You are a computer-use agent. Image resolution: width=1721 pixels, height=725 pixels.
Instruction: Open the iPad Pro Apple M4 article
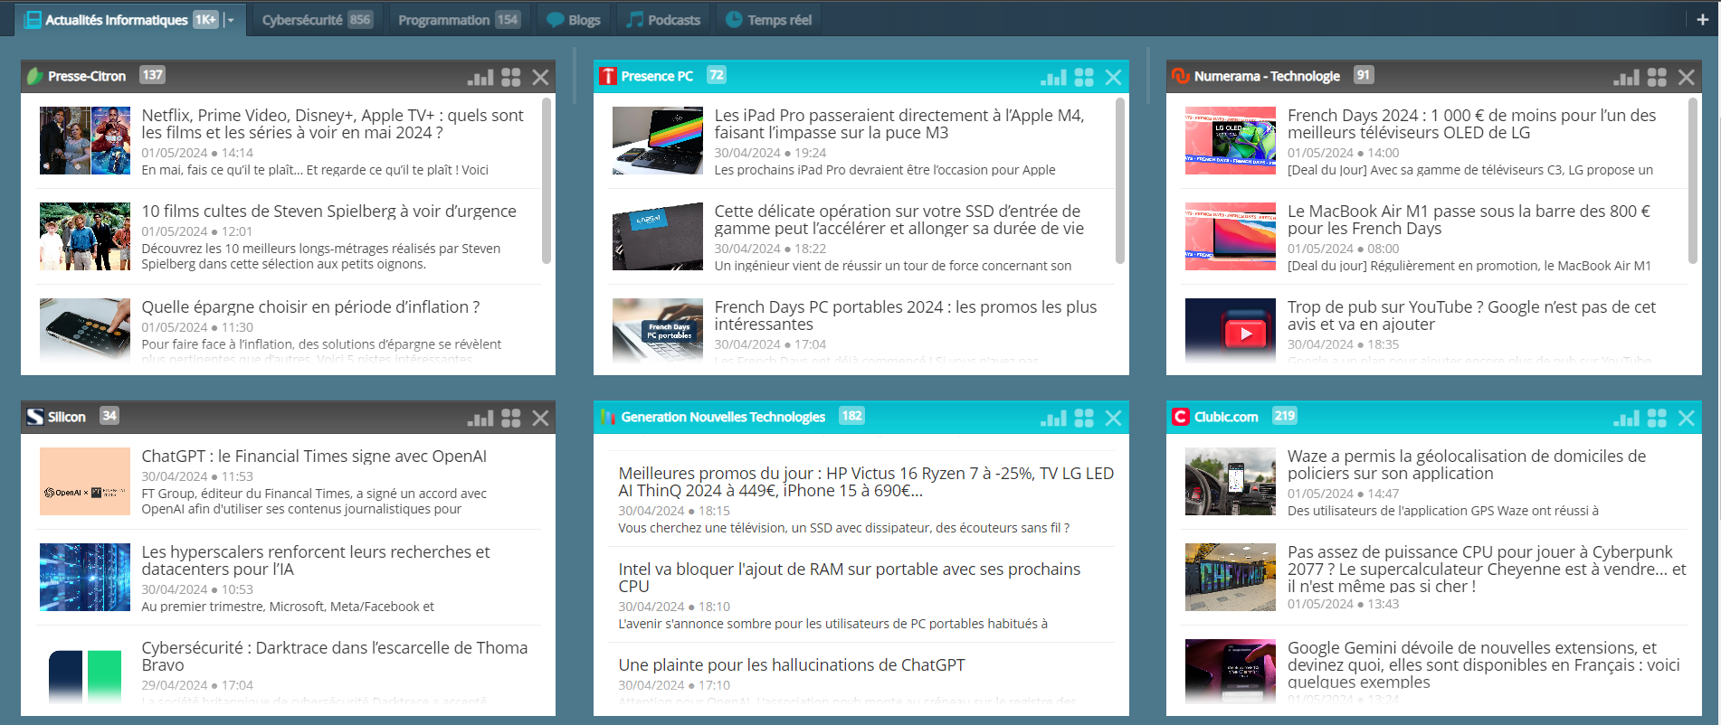pyautogui.click(x=899, y=124)
